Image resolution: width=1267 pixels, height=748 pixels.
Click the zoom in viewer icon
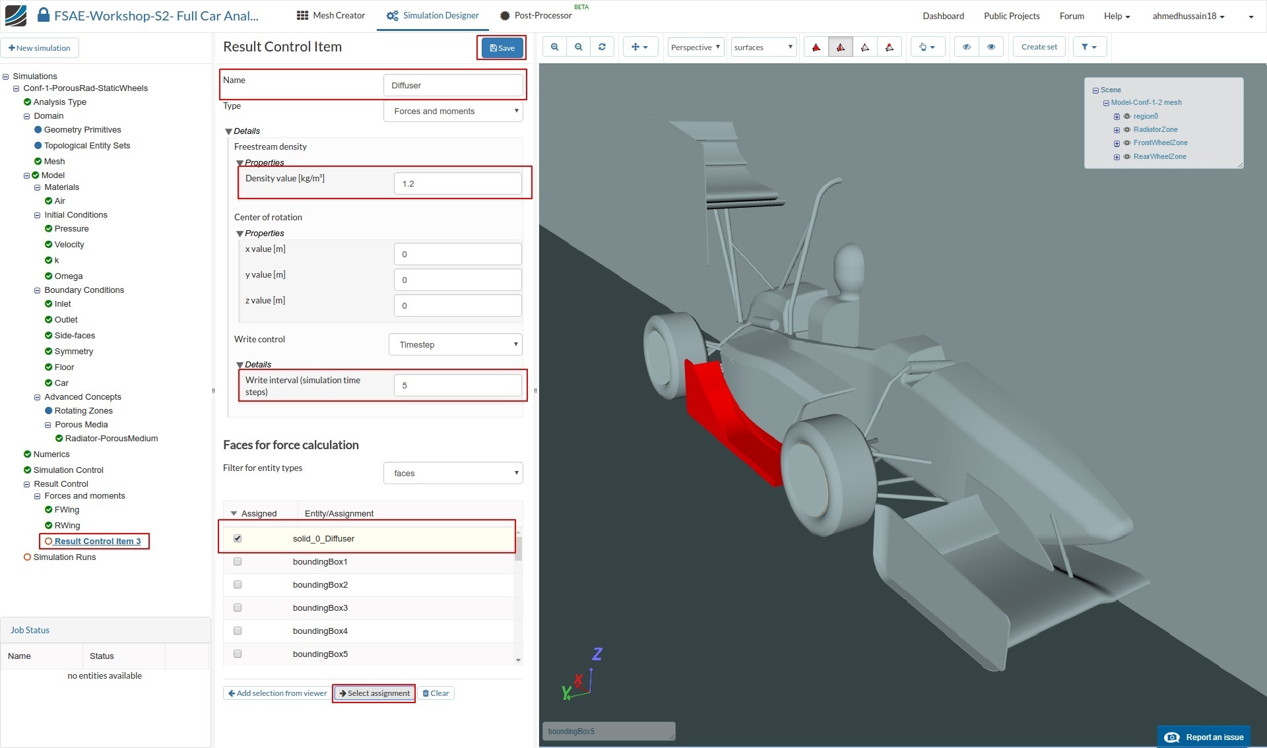point(554,47)
